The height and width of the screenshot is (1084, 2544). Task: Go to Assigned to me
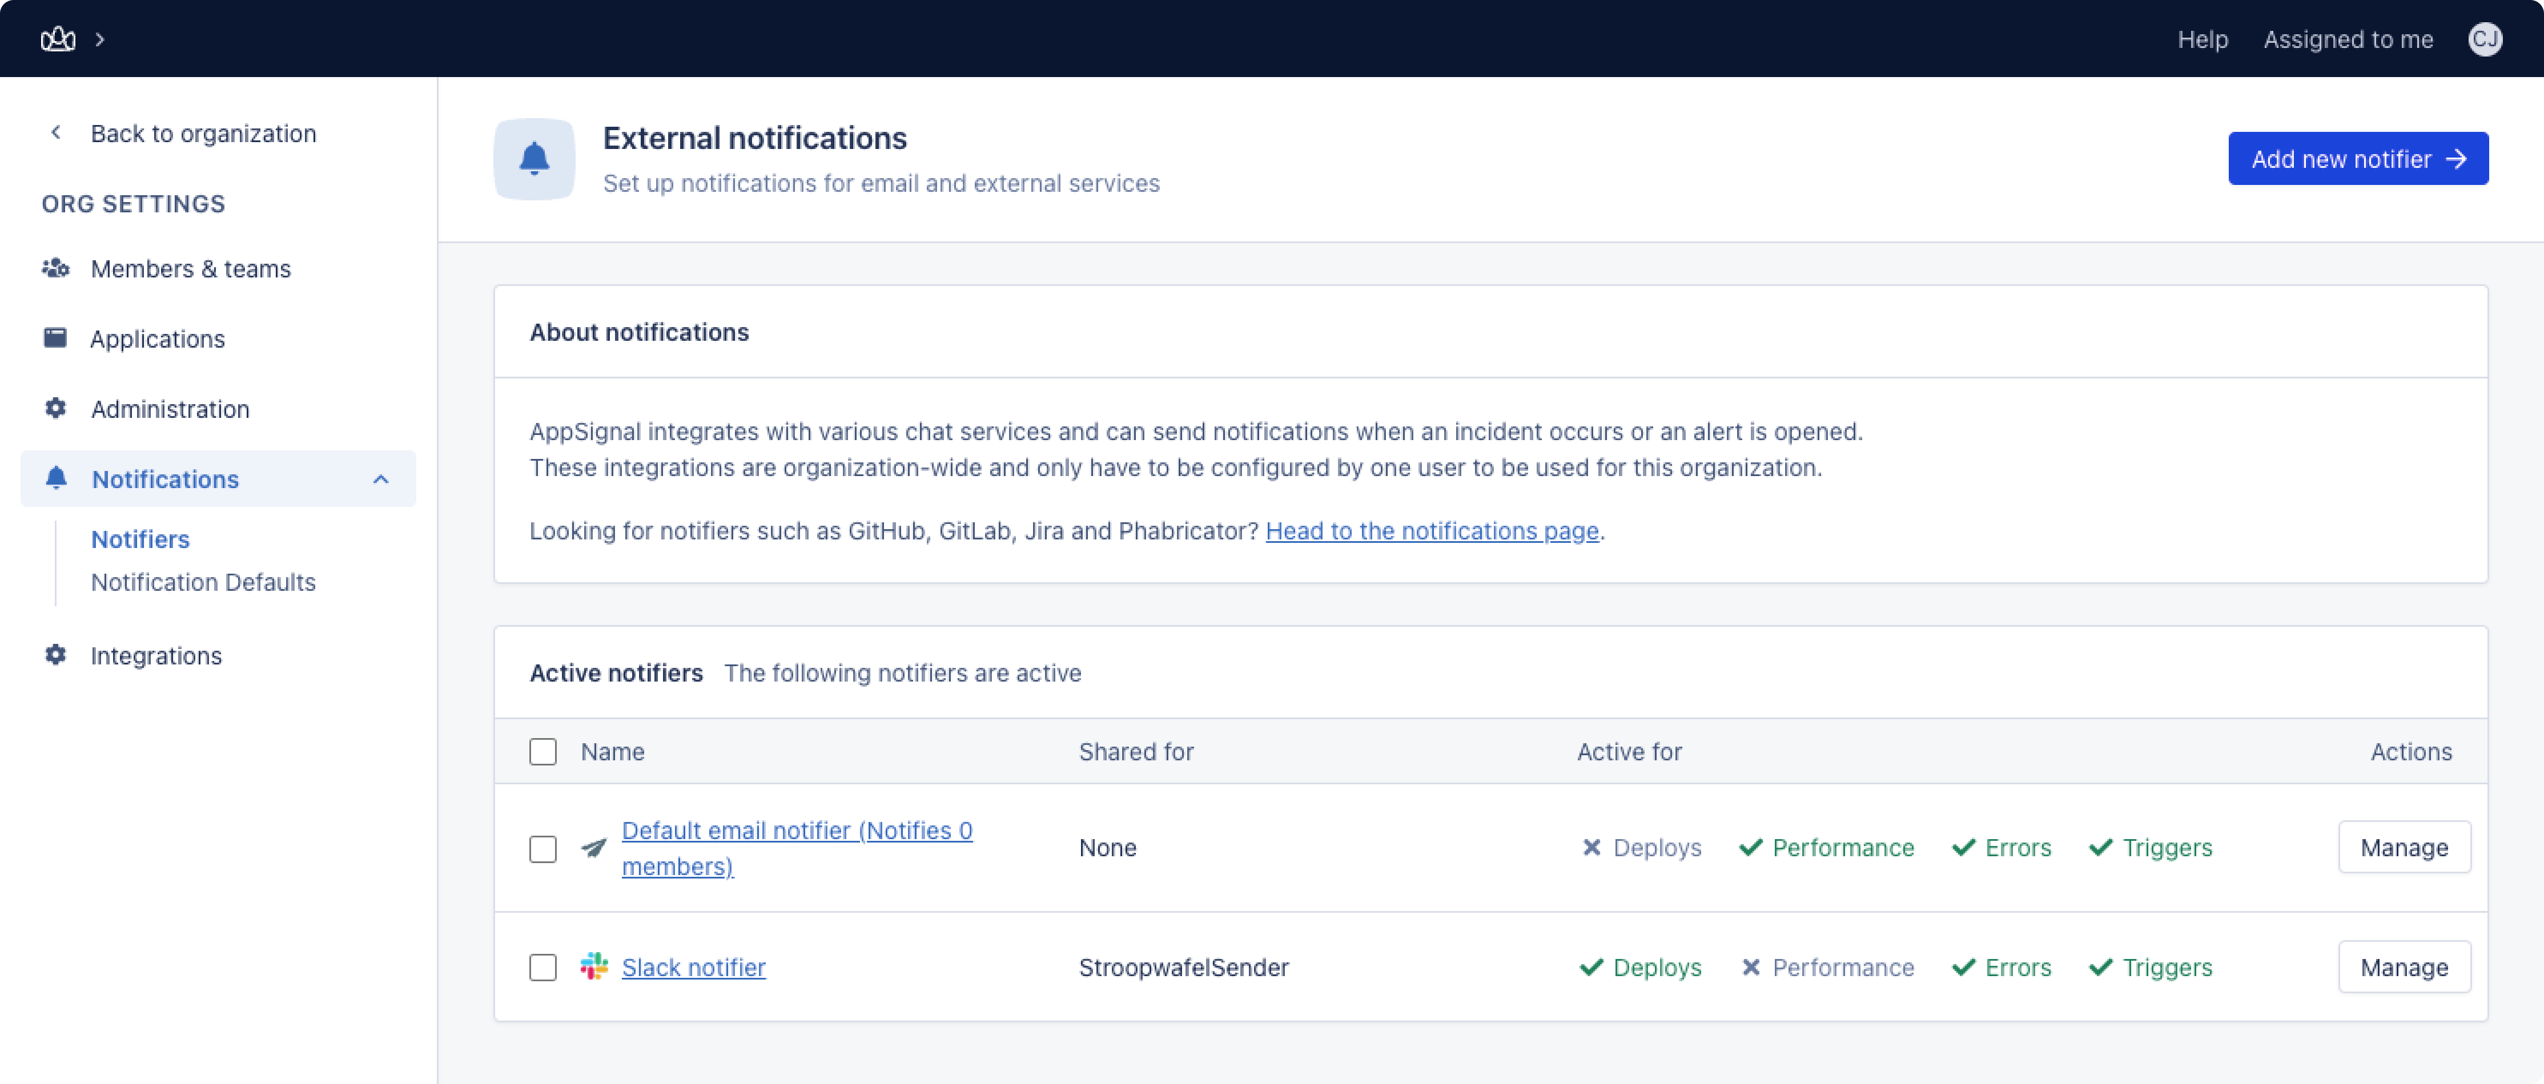tap(2348, 39)
